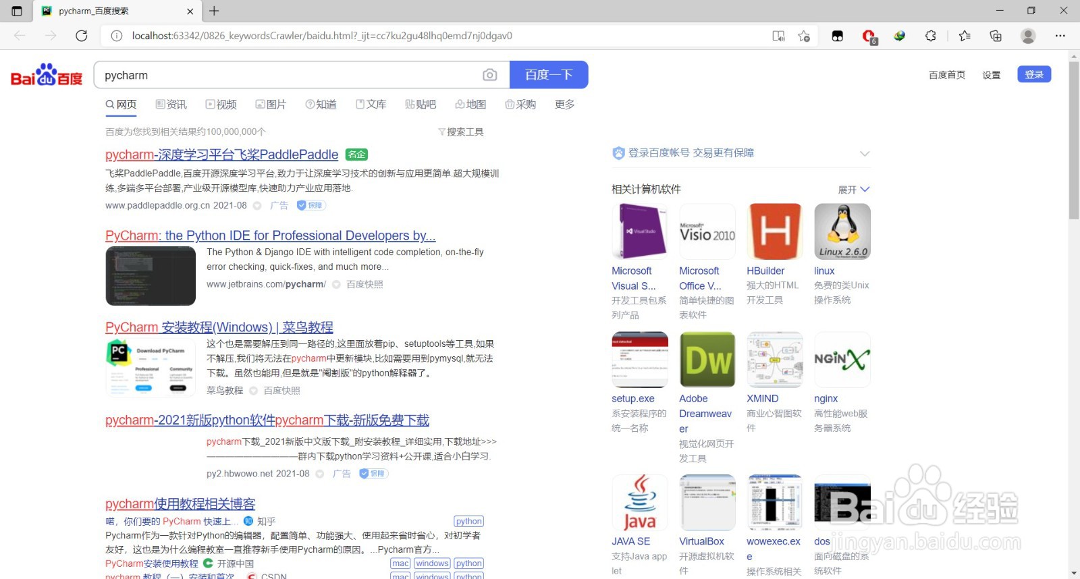Open the 更多 search category menu
This screenshot has width=1080, height=579.
click(565, 104)
